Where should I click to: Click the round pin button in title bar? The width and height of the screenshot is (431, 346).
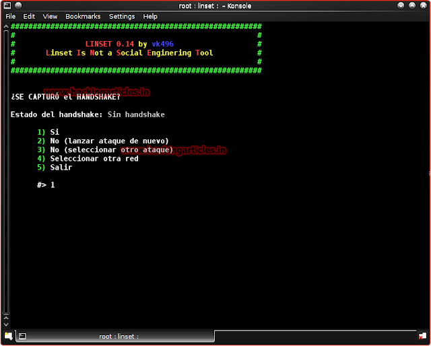(x=18, y=5)
